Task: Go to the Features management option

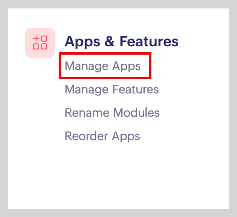Action: point(112,89)
